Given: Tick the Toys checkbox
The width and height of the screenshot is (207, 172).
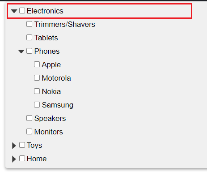Looking at the screenshot, I should (22, 145).
